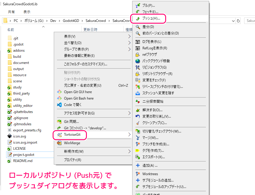
Task: Click the 名前 column header
Action: click(x=11, y=29)
